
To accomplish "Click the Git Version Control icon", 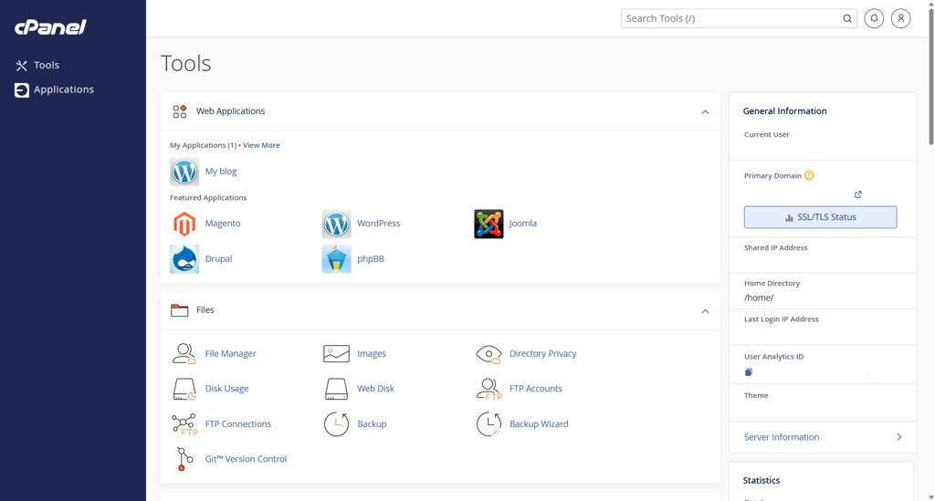I will (x=184, y=459).
